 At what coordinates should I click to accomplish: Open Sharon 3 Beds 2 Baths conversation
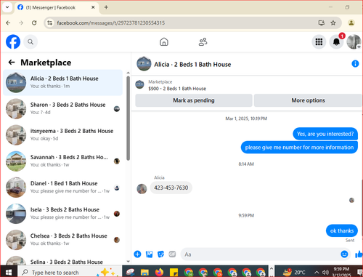coord(63,108)
